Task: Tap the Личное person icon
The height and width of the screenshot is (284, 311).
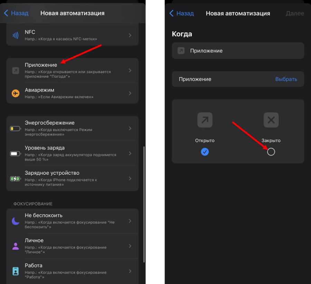Action: click(16, 246)
